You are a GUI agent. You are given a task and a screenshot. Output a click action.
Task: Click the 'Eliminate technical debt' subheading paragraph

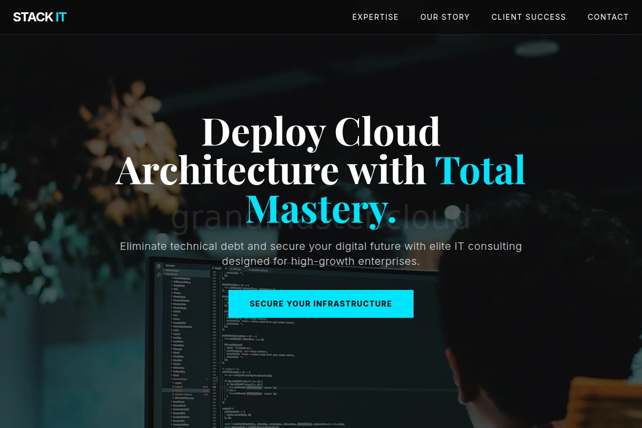tap(321, 254)
